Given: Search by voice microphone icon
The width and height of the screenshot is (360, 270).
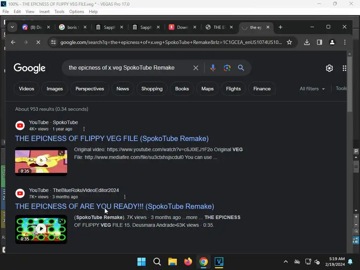Looking at the screenshot, I should tap(213, 68).
